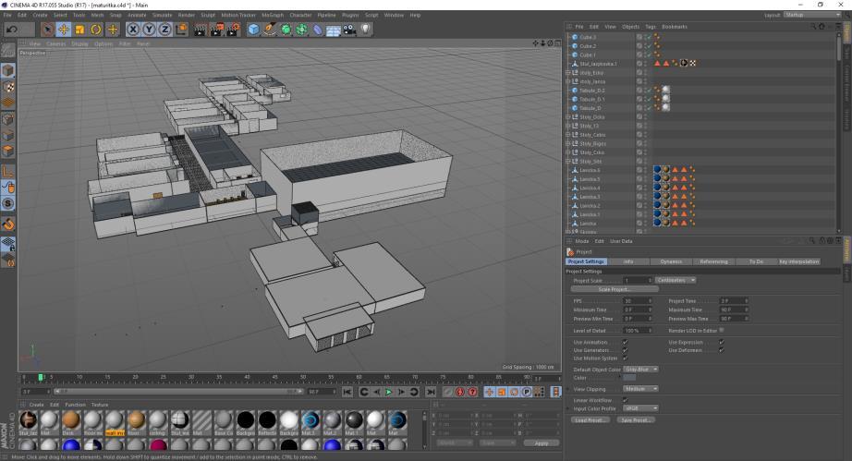Screen dimensions: 852x461
Task: Toggle the X axis lock
Action: pyautogui.click(x=133, y=30)
